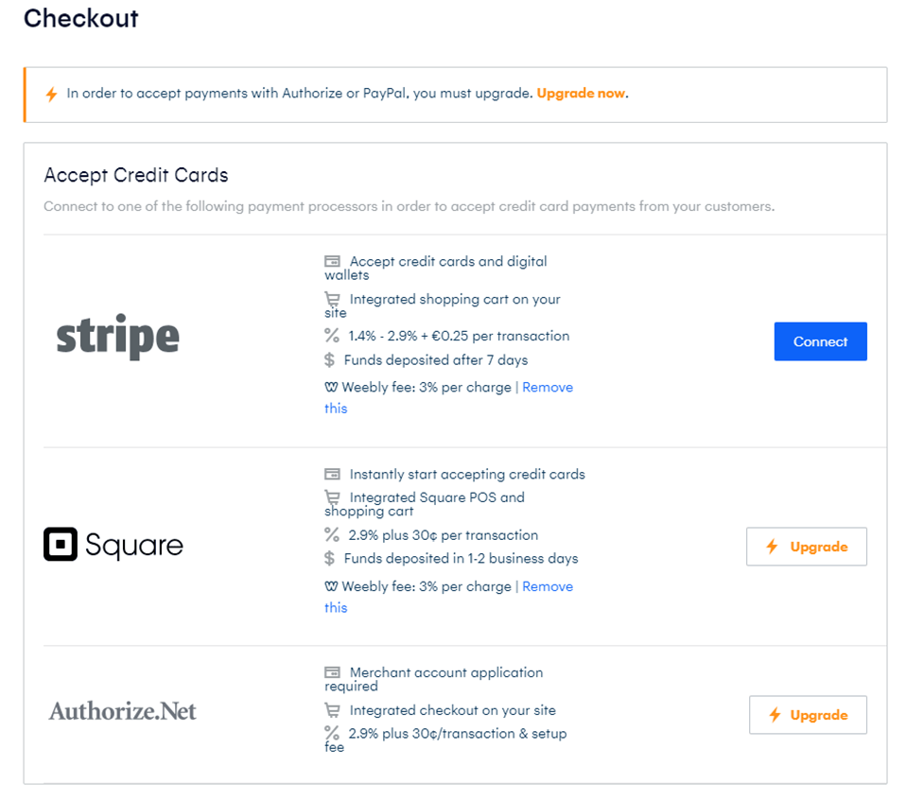
Task: Click the Stripe logo
Action: click(118, 337)
